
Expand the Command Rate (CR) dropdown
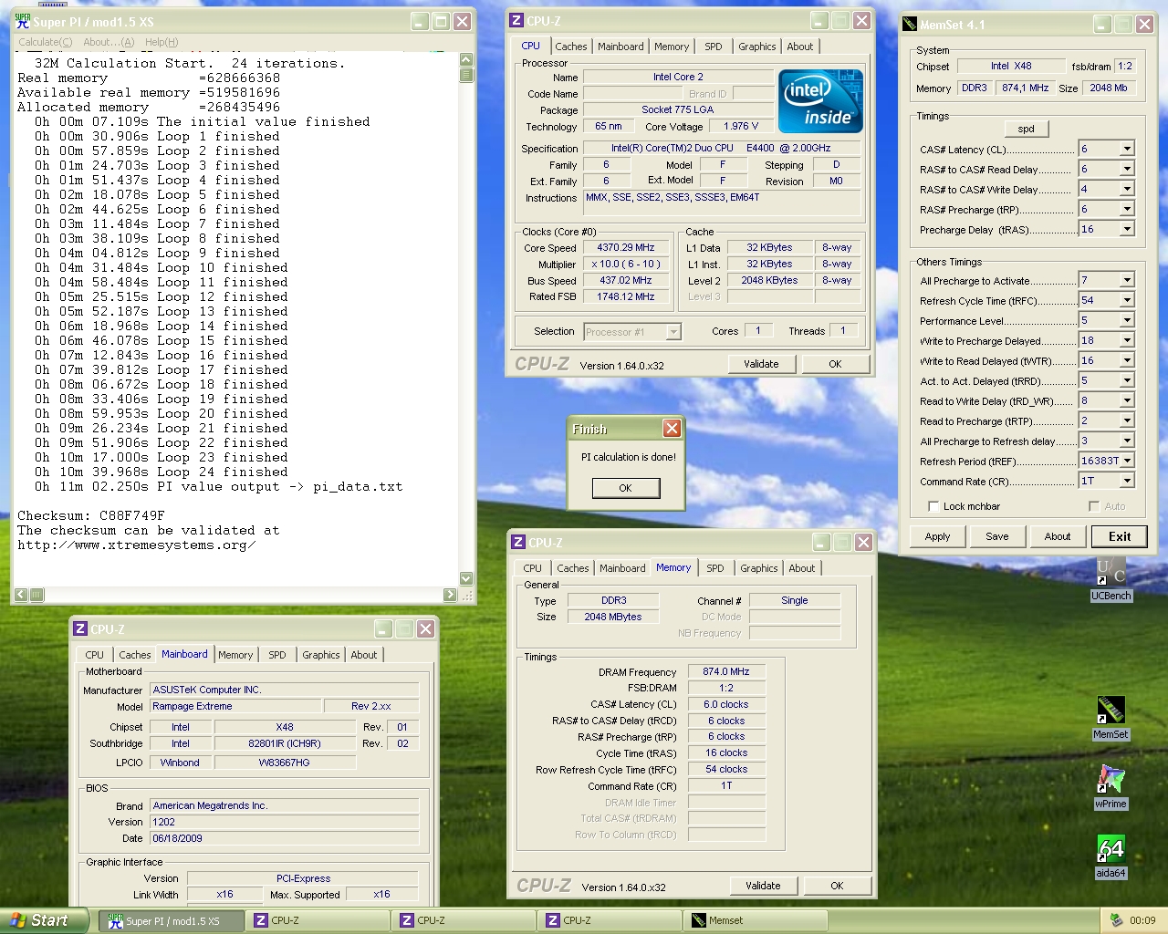1127,481
